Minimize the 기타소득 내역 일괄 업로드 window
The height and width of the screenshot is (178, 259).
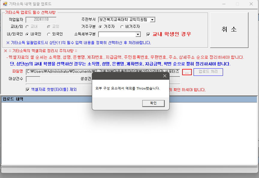224,4
